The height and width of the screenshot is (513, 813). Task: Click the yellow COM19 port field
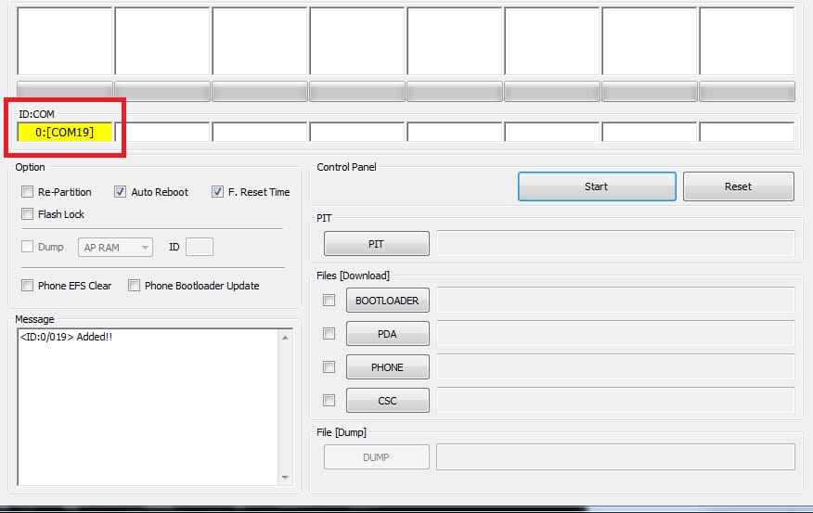point(65,132)
